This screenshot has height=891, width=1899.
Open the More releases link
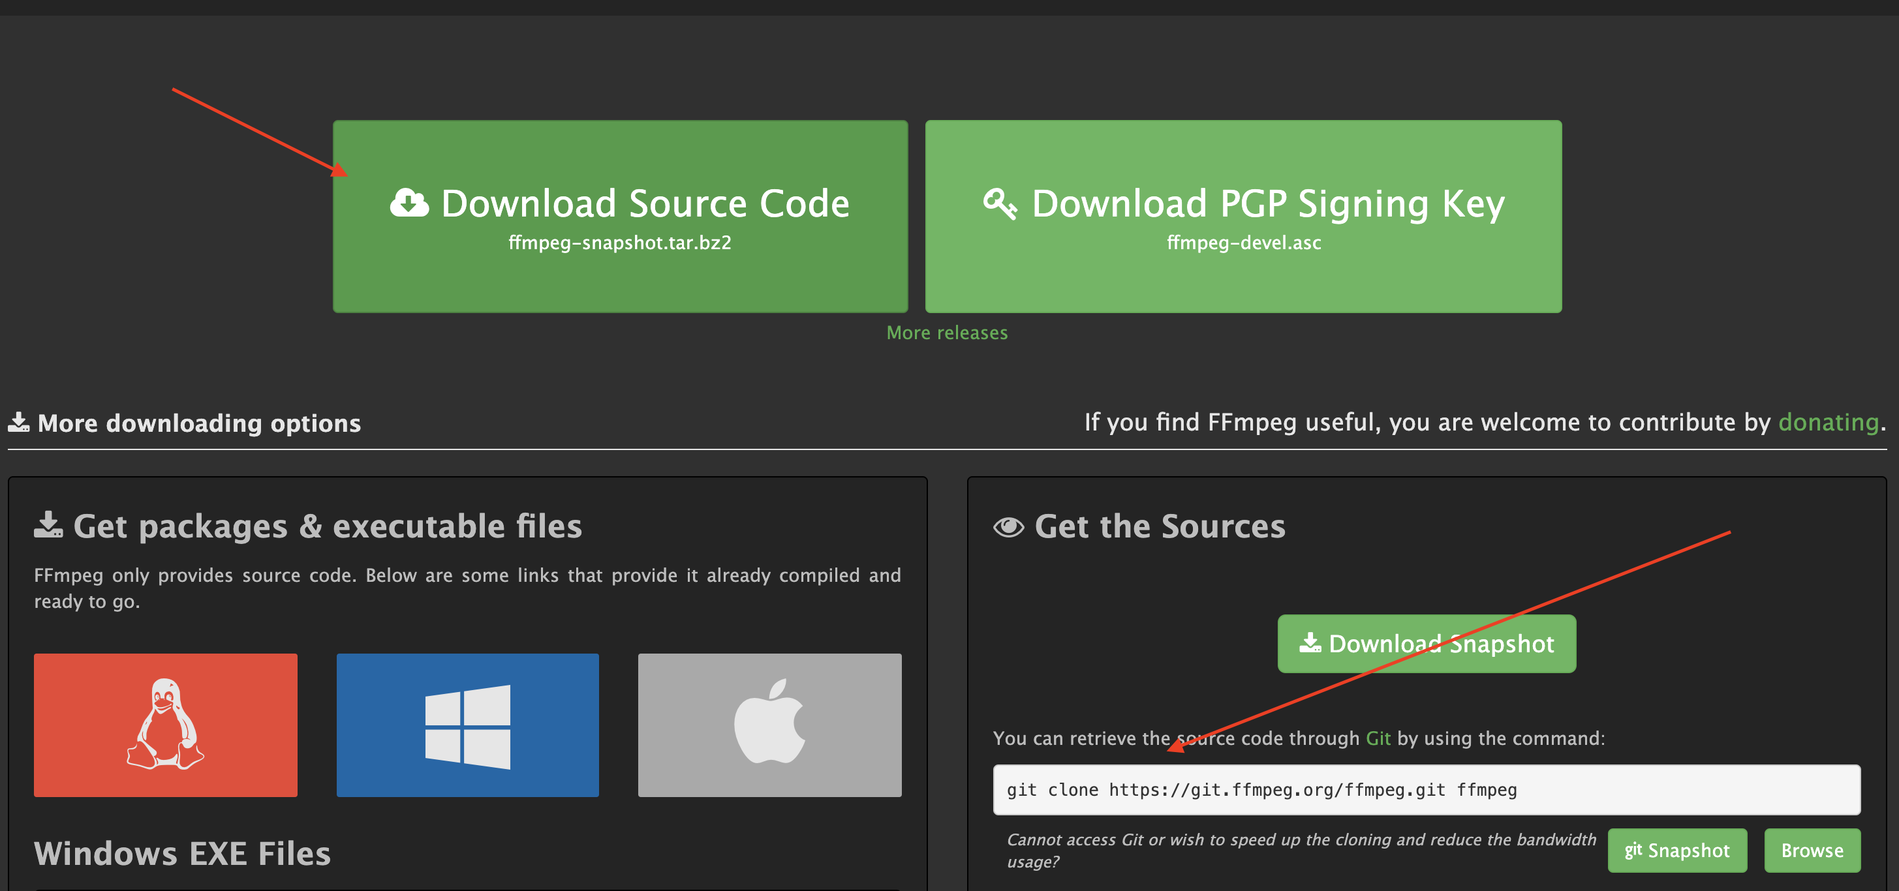point(946,333)
